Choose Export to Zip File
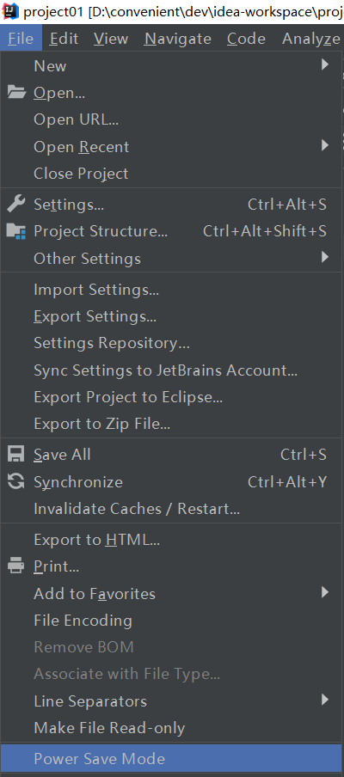 pyautogui.click(x=171, y=424)
